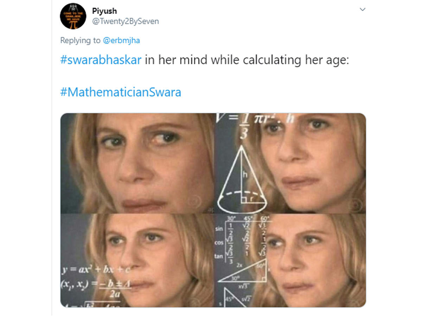Image resolution: width=422 pixels, height=316 pixels.
Task: Click the "Replying to" label
Action: click(x=80, y=40)
